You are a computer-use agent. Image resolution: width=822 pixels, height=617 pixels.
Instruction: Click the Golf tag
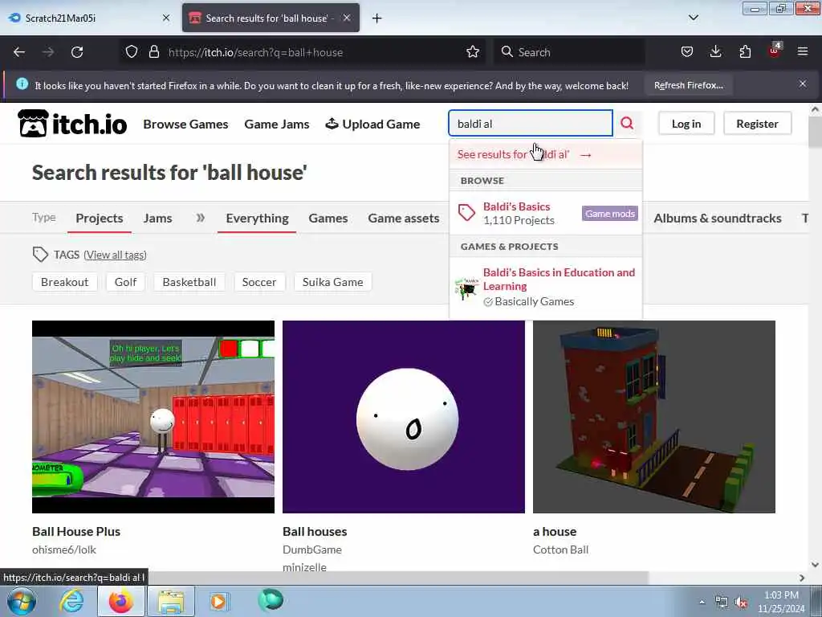click(x=125, y=282)
